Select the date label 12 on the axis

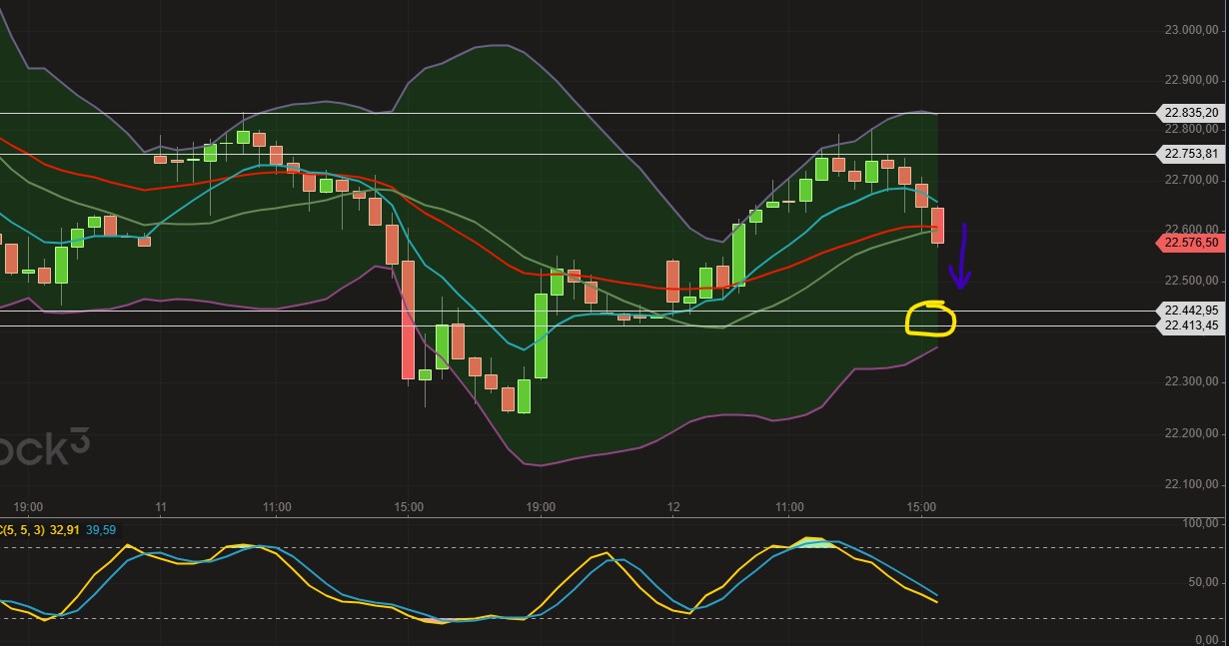tap(675, 506)
